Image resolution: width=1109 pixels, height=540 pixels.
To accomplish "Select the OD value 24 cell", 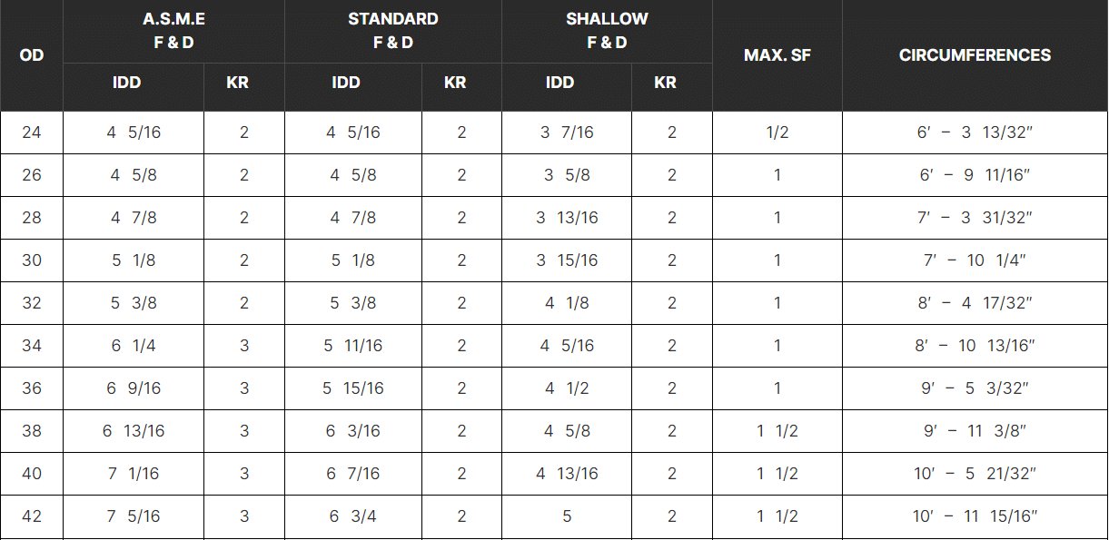I will [x=32, y=133].
